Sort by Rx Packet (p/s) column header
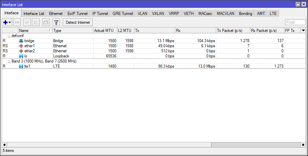This screenshot has height=156, width=308. tap(267, 31)
